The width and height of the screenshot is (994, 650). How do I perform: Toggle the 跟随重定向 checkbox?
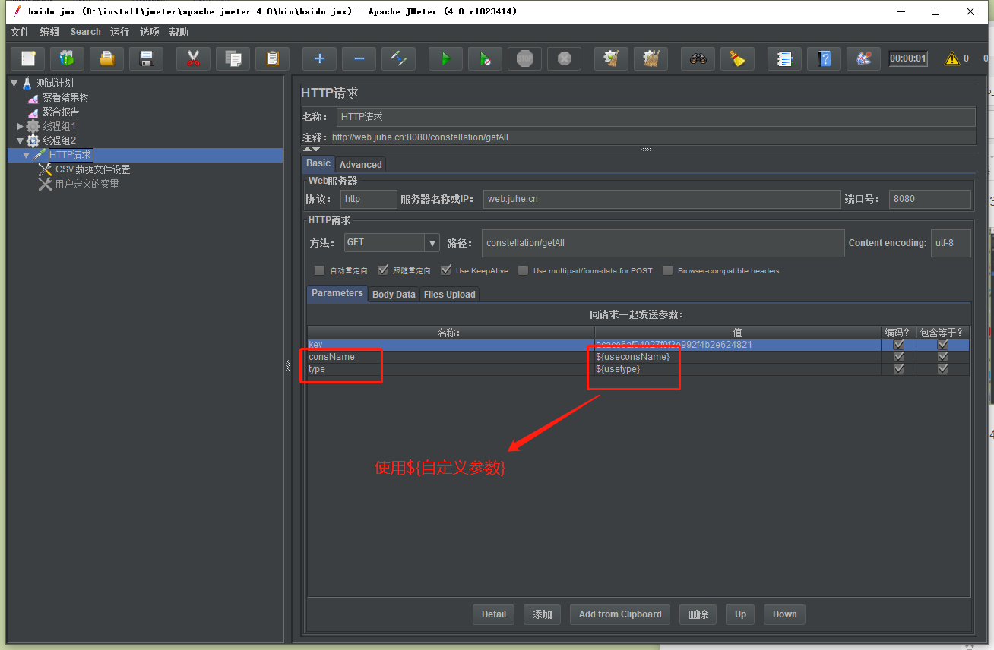point(383,270)
